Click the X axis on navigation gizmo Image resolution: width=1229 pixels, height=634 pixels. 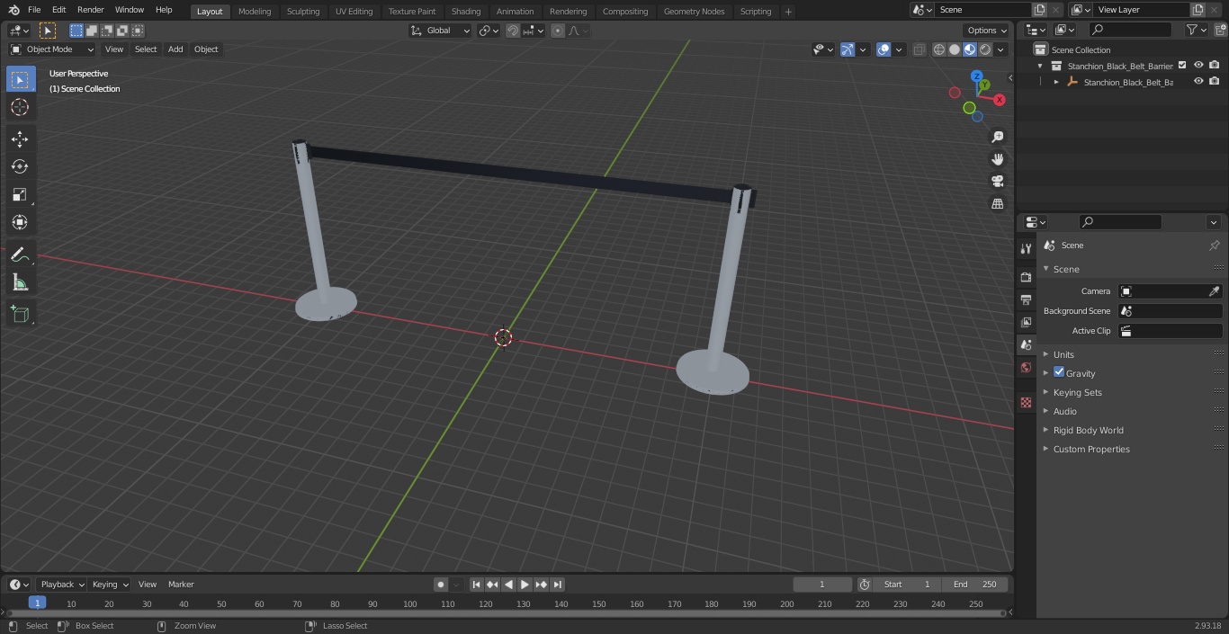tap(999, 100)
